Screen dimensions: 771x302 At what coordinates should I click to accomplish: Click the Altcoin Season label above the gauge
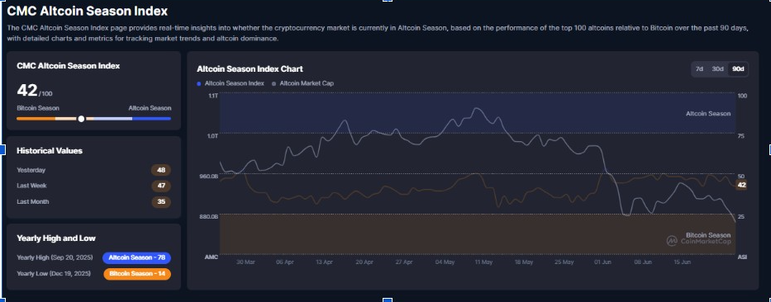click(x=150, y=108)
